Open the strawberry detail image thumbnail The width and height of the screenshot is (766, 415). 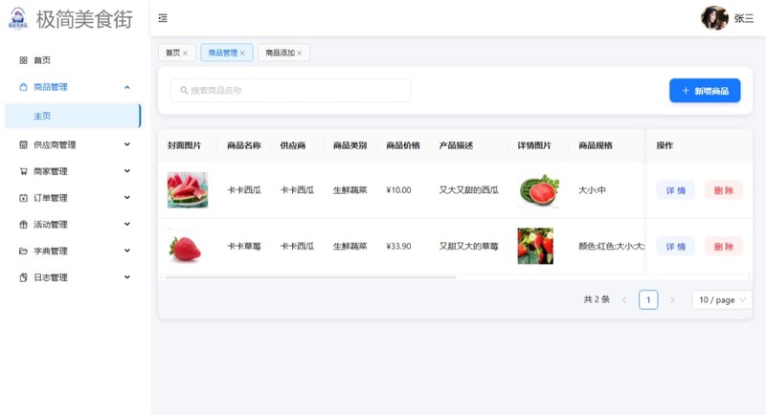(x=535, y=247)
